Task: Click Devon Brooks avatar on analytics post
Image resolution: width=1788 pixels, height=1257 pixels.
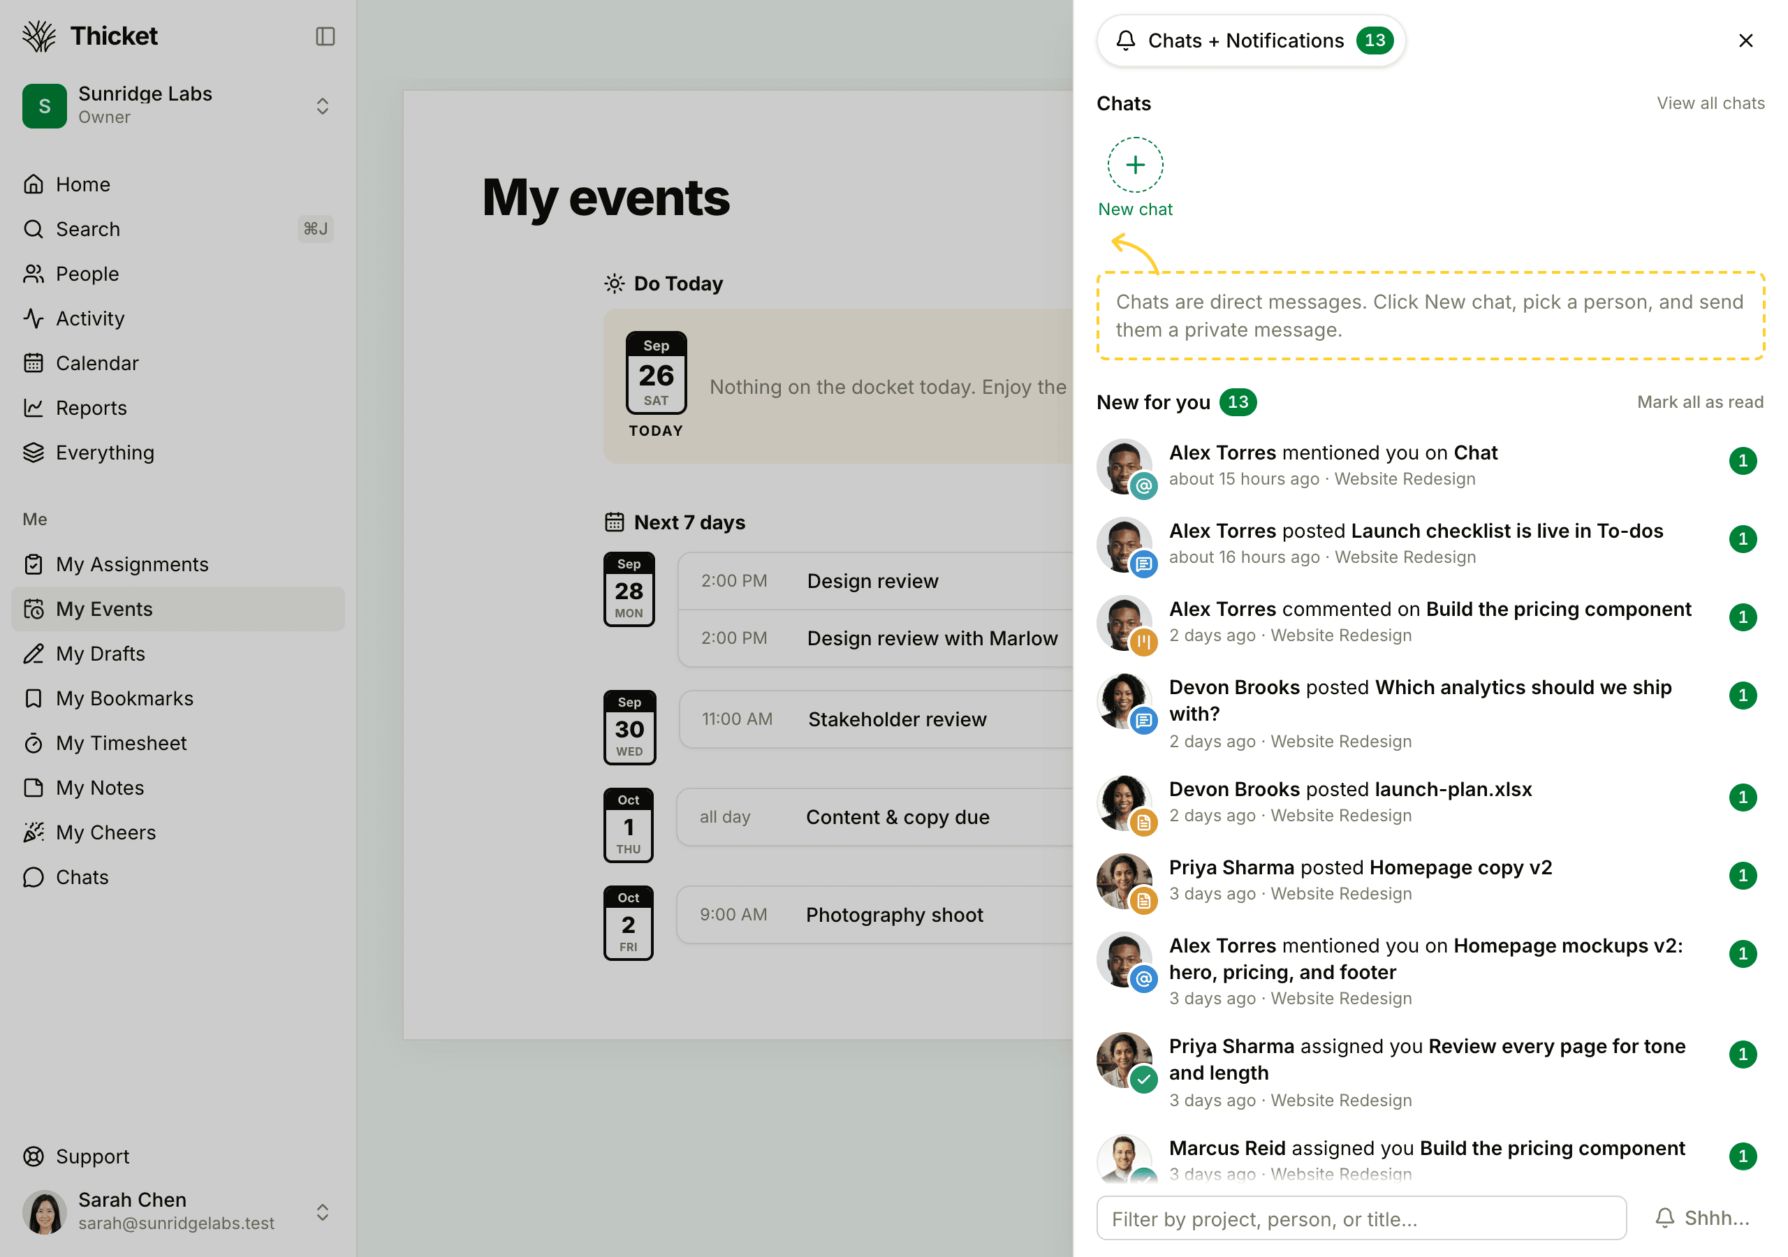Action: (1124, 701)
